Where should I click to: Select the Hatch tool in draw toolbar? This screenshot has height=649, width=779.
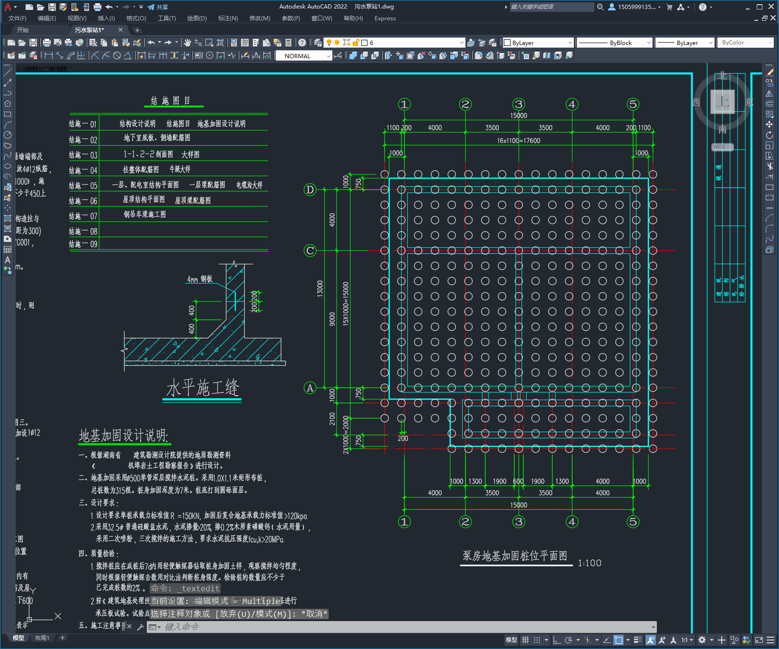(8, 218)
